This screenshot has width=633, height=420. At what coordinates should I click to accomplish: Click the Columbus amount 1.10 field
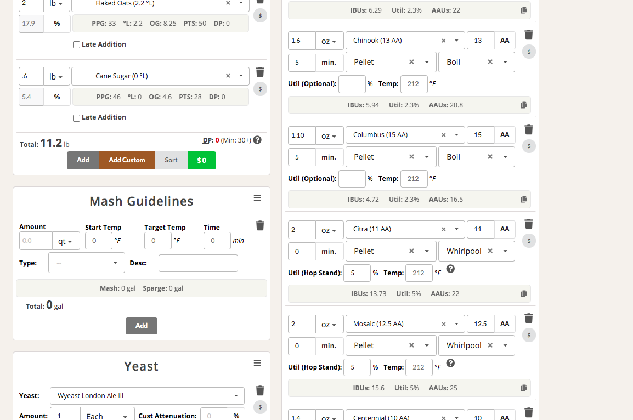click(302, 135)
